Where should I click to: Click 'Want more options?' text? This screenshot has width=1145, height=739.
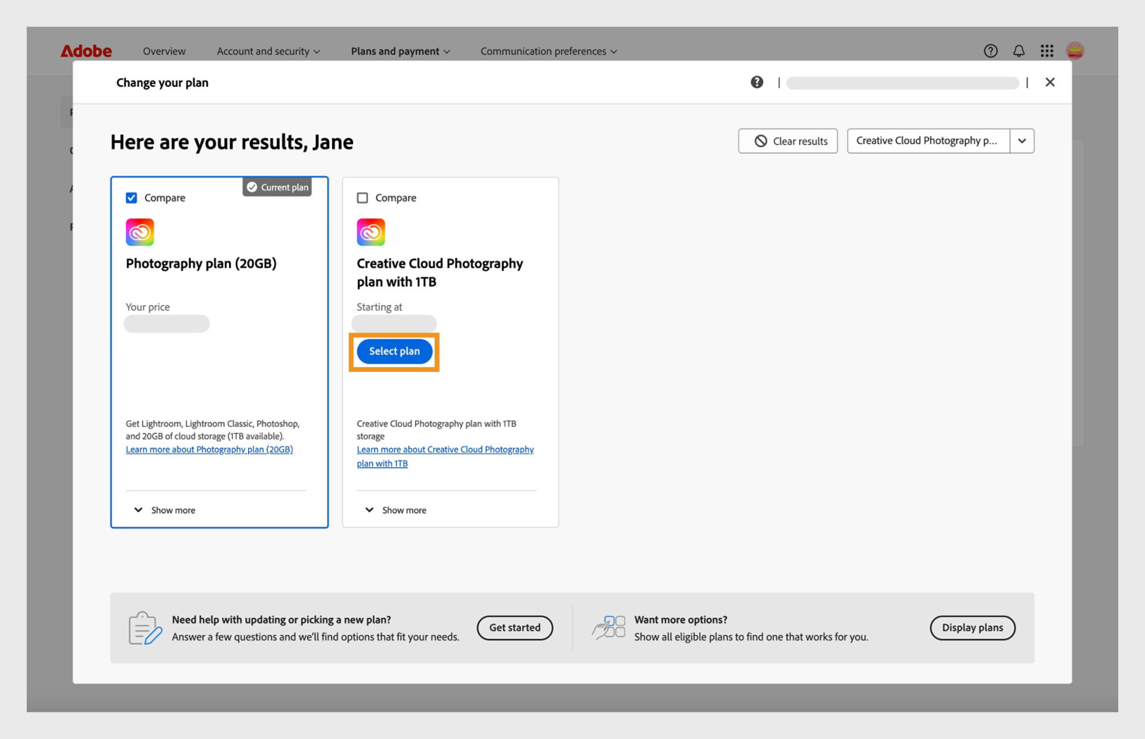coord(680,620)
